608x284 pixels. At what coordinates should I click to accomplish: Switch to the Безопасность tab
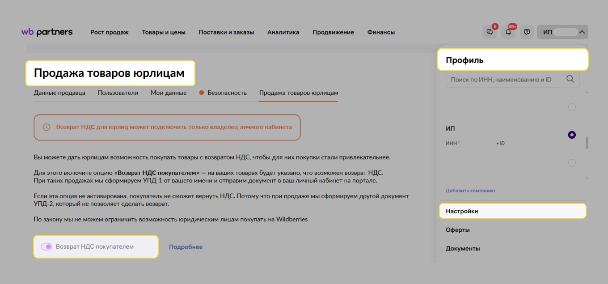tap(223, 93)
